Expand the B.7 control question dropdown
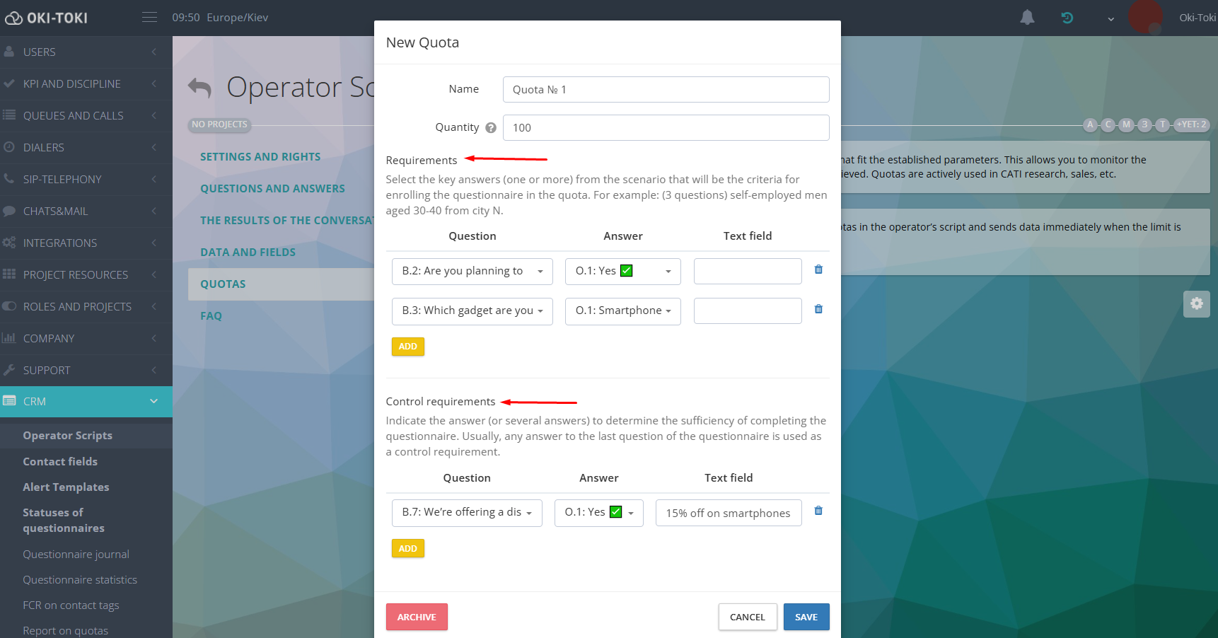 pos(467,513)
